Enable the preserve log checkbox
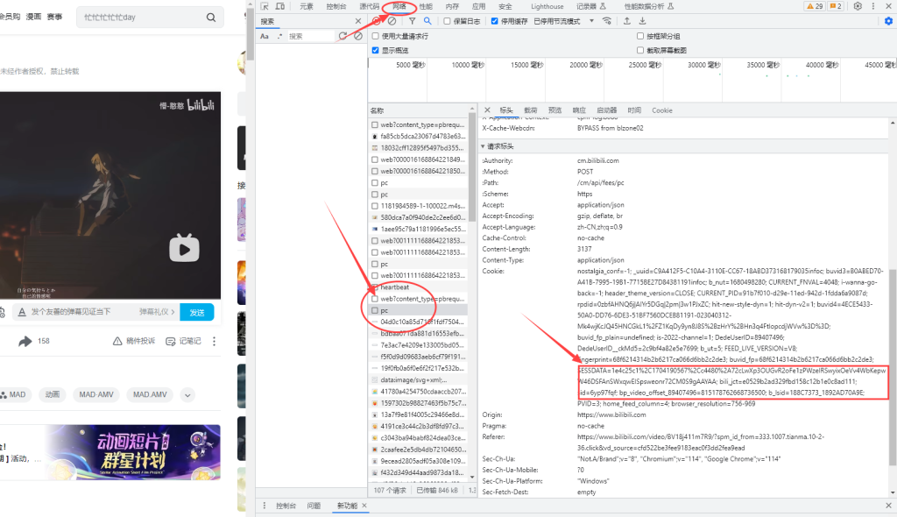Screen dimensions: 897x517 tap(446, 21)
